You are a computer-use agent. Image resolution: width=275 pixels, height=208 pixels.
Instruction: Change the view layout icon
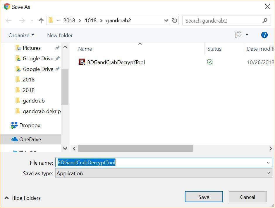(238, 35)
